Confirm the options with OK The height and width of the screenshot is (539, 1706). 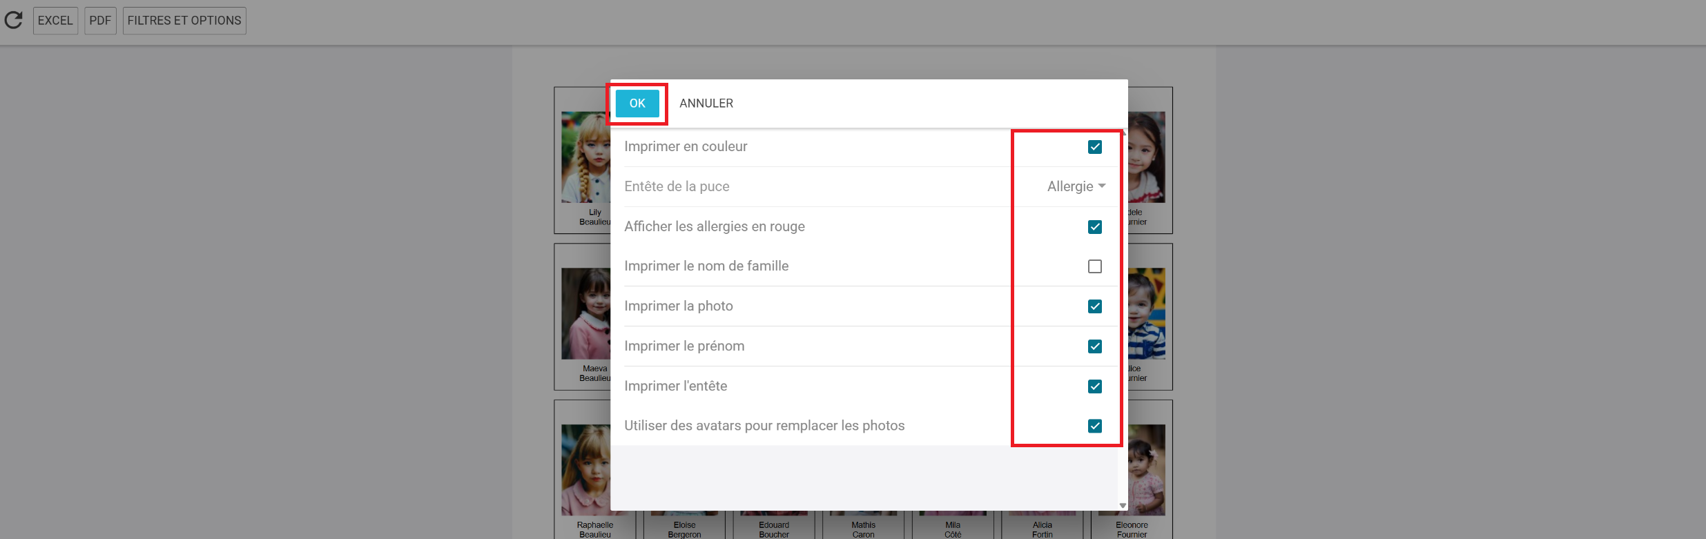(x=637, y=104)
